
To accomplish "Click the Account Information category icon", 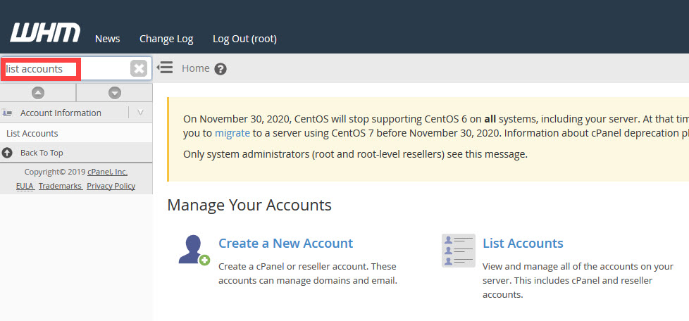I will (8, 113).
